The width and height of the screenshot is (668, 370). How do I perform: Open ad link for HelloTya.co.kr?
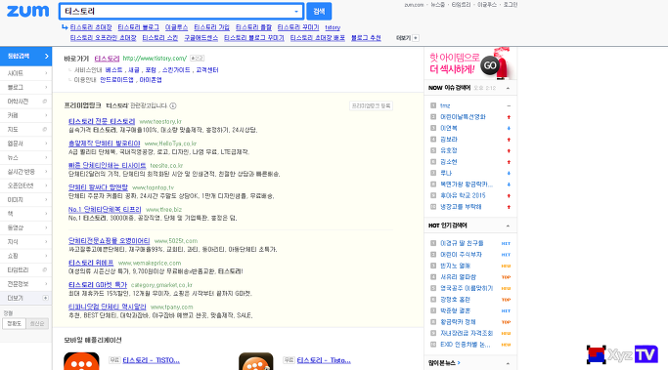pos(105,144)
